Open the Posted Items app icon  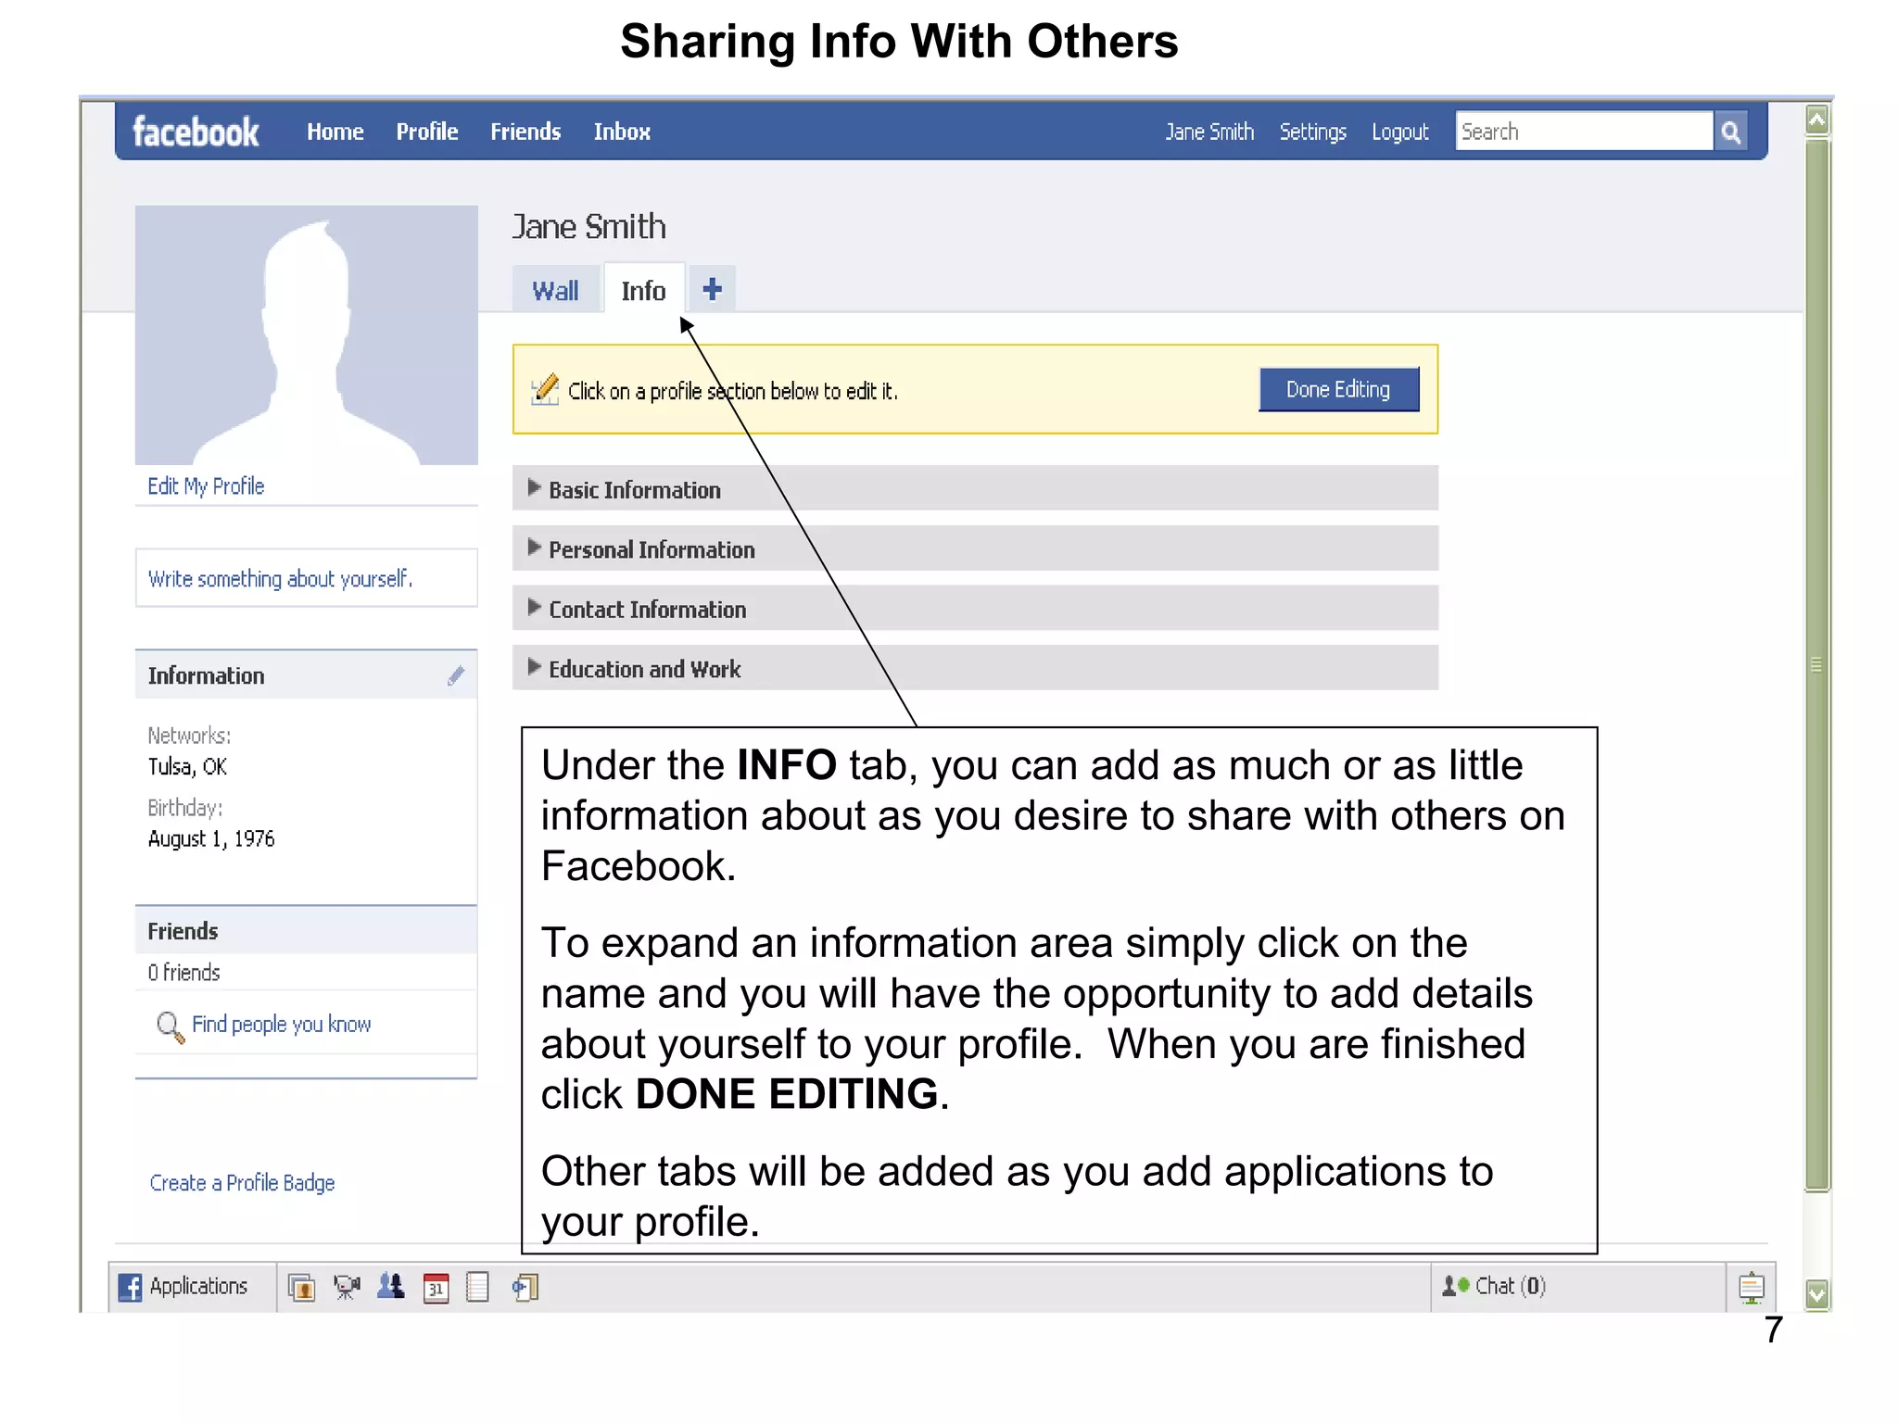pos(525,1287)
